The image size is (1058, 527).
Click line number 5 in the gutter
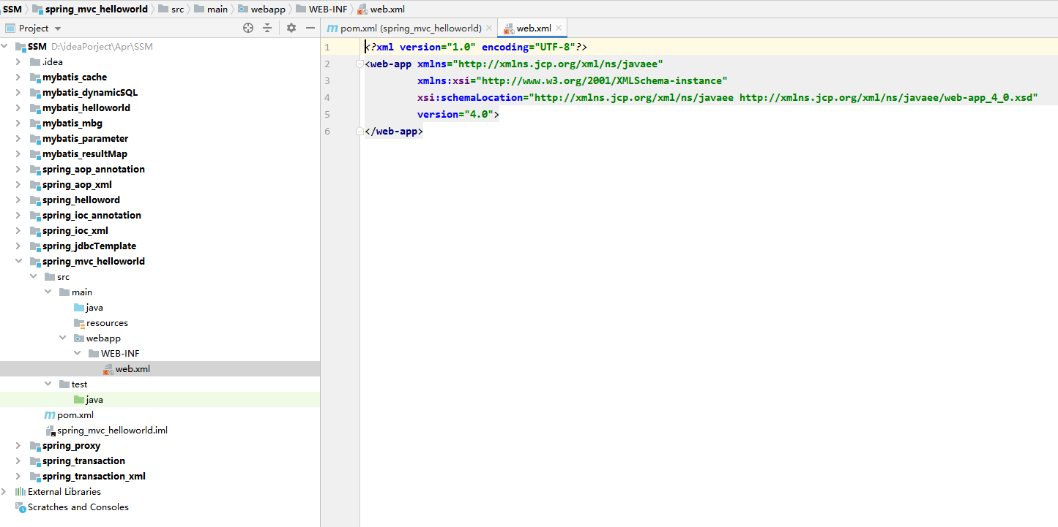point(327,115)
